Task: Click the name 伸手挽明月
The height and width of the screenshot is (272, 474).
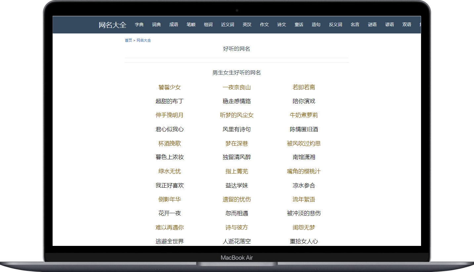Action: pyautogui.click(x=170, y=115)
